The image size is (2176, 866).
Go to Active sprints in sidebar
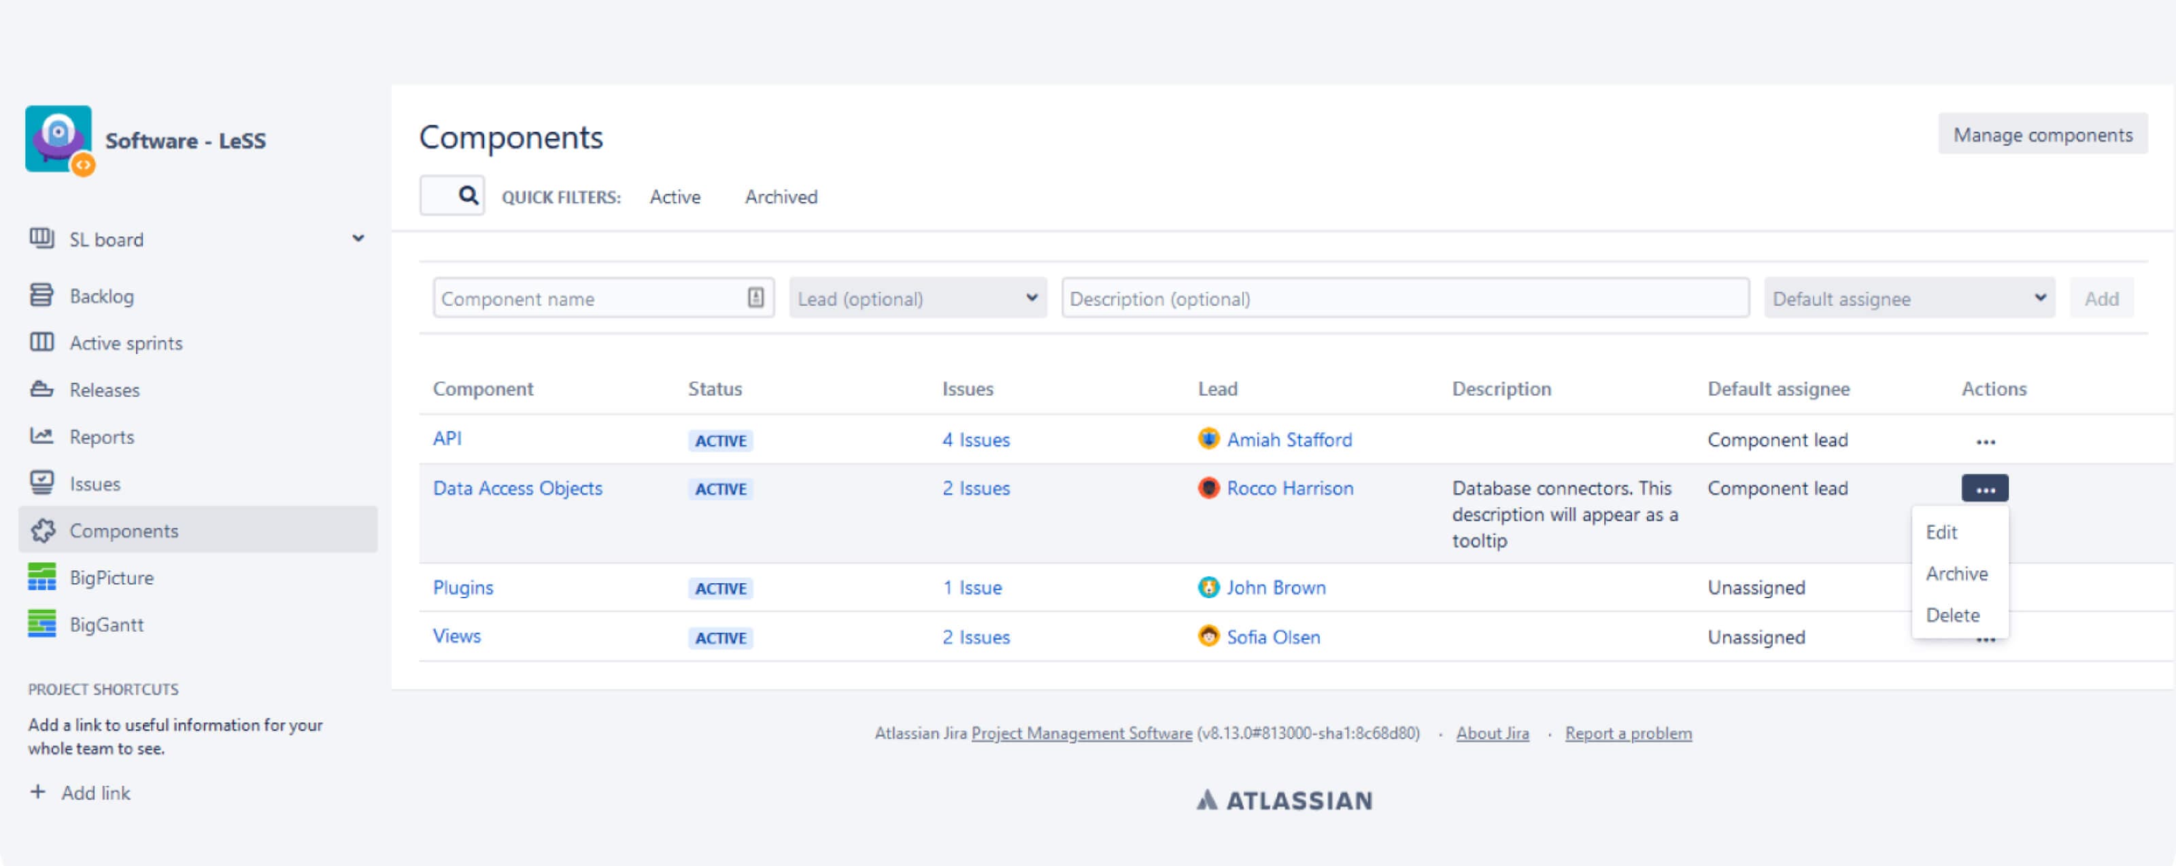click(x=126, y=343)
